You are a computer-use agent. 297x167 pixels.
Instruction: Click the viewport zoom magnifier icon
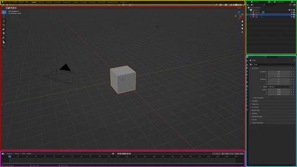pos(242,22)
